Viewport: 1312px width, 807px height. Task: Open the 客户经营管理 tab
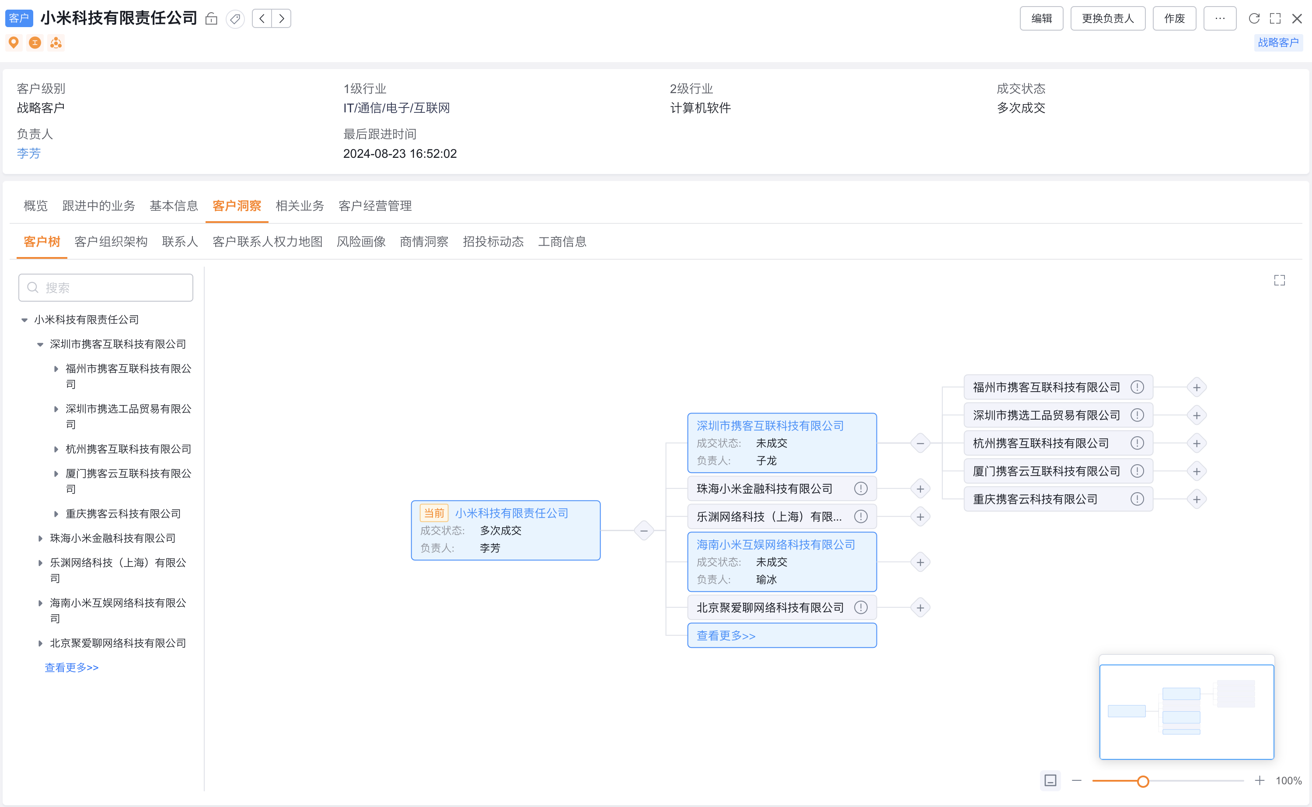375,206
